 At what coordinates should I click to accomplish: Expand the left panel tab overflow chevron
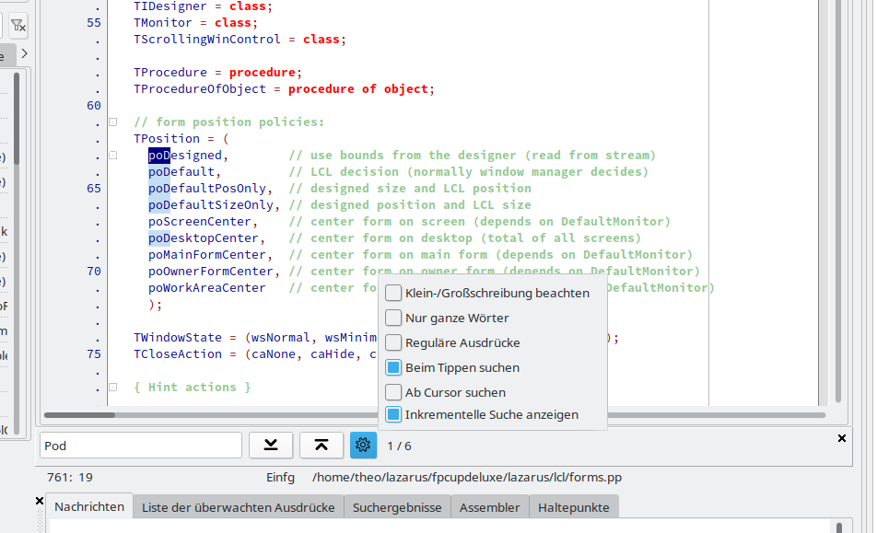pos(24,53)
